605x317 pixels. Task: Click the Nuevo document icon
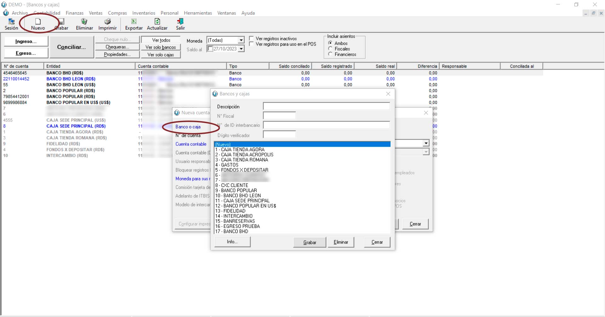(38, 22)
